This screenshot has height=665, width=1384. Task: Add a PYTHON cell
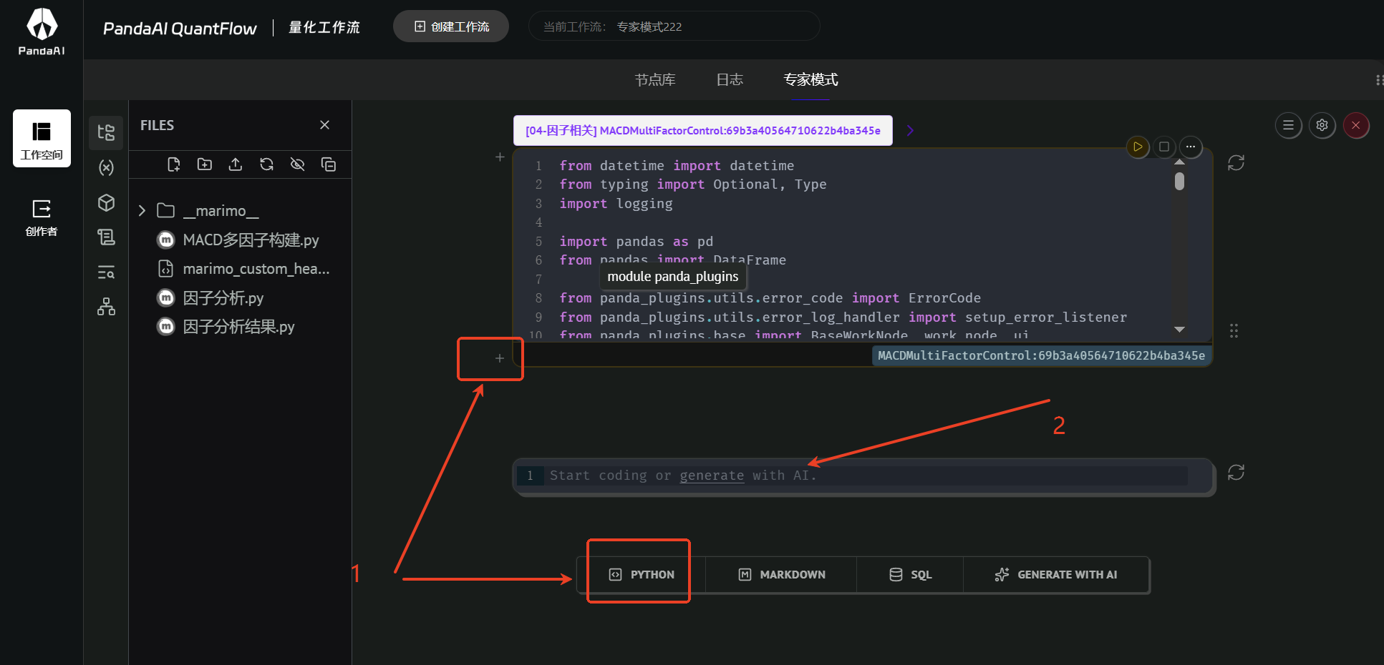tap(642, 574)
